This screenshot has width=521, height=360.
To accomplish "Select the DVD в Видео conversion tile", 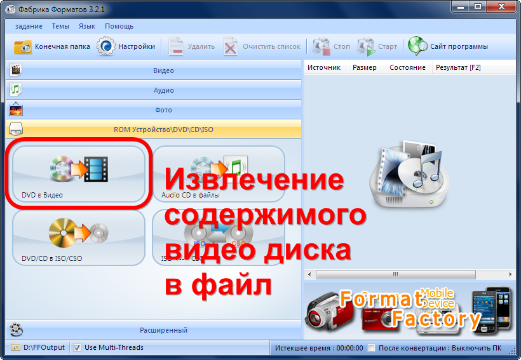I will [x=79, y=174].
